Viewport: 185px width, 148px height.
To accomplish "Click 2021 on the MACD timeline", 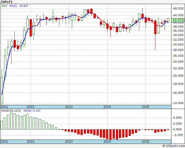I will point(4,141).
